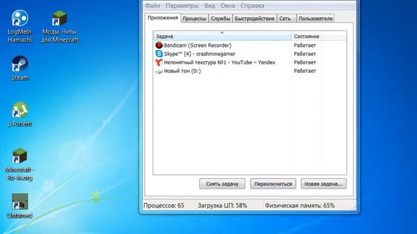This screenshot has width=417, height=234.
Task: Switch to the Службы tab
Action: tap(220, 19)
